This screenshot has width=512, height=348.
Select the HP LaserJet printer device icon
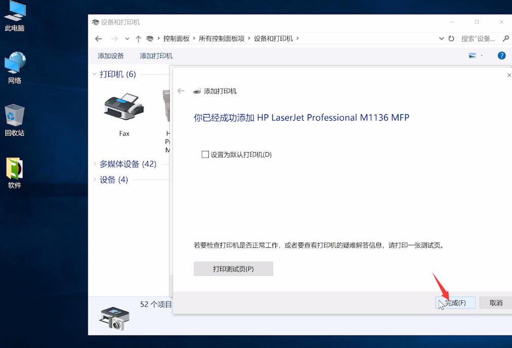point(166,109)
